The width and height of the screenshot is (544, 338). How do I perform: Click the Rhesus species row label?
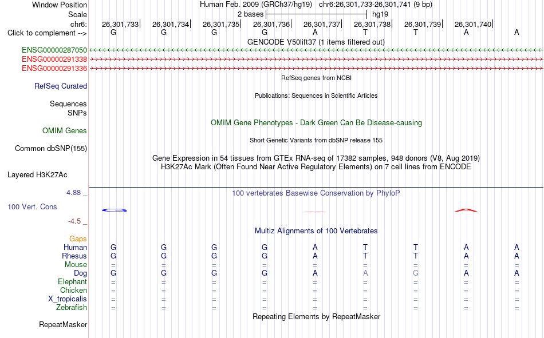74,256
